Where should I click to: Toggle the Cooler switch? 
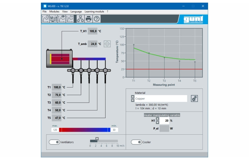point(136,142)
